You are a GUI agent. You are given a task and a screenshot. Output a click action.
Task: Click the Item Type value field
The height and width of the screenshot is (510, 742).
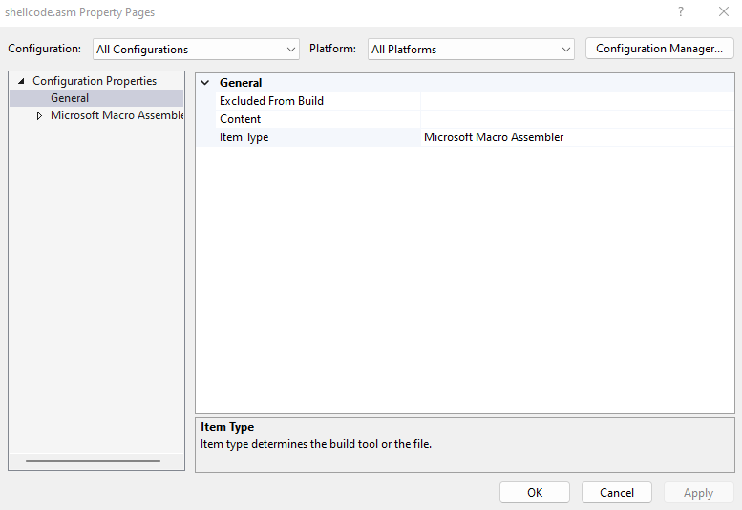click(577, 137)
